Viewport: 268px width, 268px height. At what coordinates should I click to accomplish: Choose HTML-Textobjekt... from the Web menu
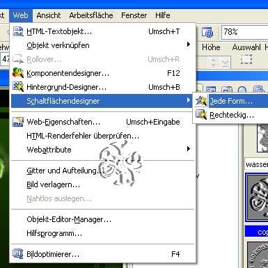click(102, 31)
